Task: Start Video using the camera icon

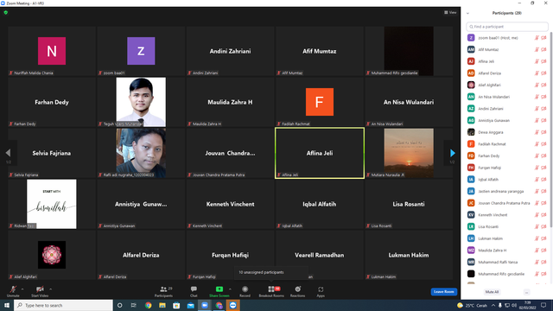Action: [40, 291]
